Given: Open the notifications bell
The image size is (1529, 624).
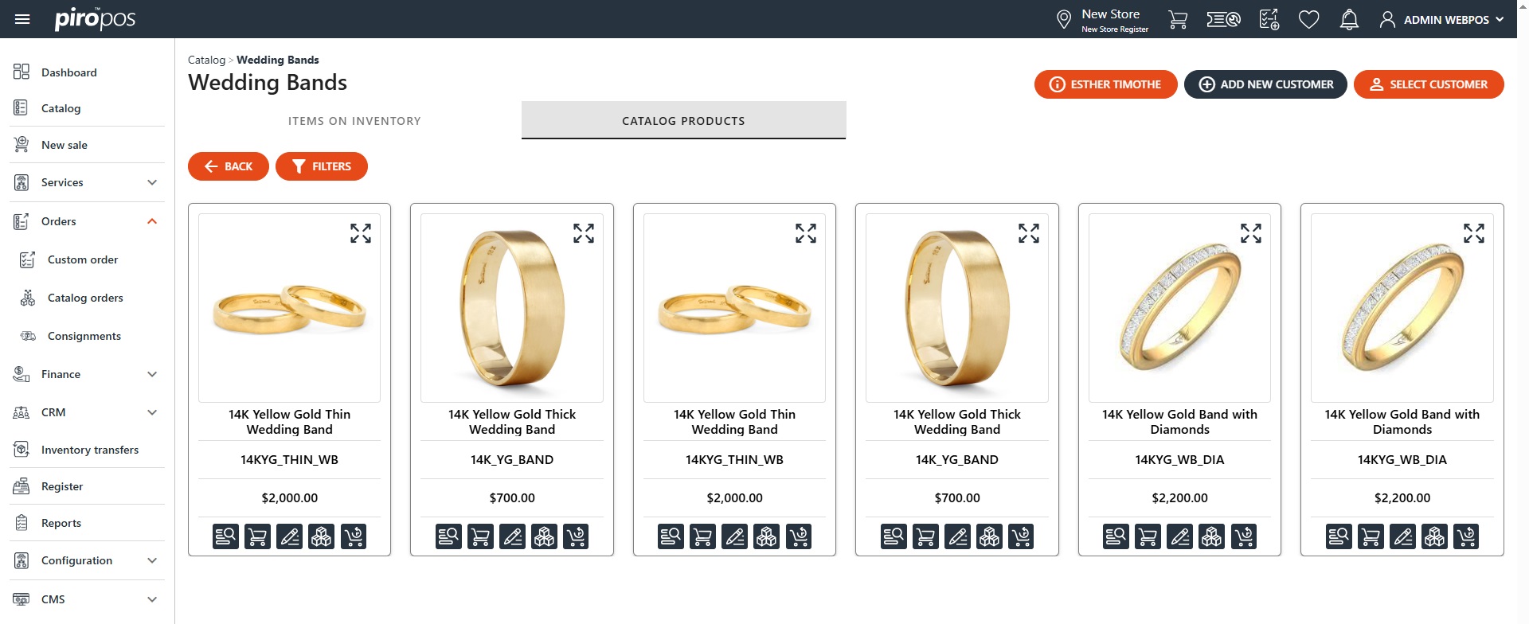Looking at the screenshot, I should pyautogui.click(x=1348, y=19).
